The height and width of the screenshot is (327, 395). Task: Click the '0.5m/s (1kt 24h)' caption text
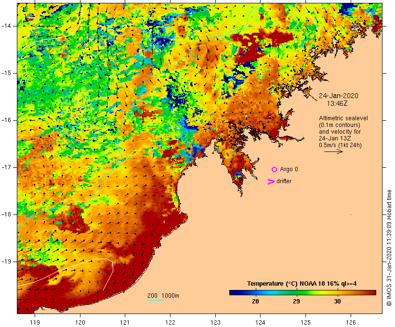(x=340, y=145)
